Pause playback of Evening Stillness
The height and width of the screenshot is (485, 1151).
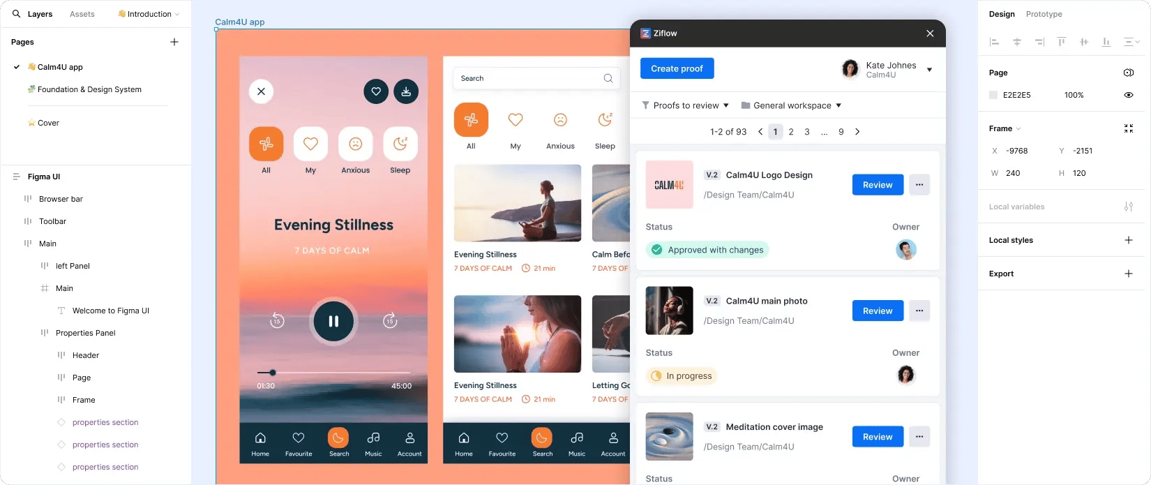[333, 321]
